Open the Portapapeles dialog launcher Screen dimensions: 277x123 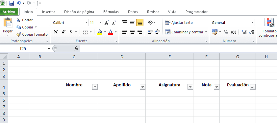[47, 41]
